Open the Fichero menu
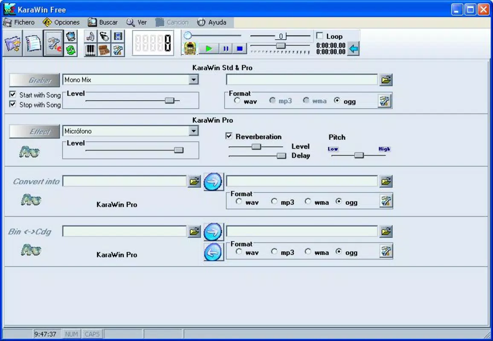Screen dimensions: 493x341 click(19, 22)
